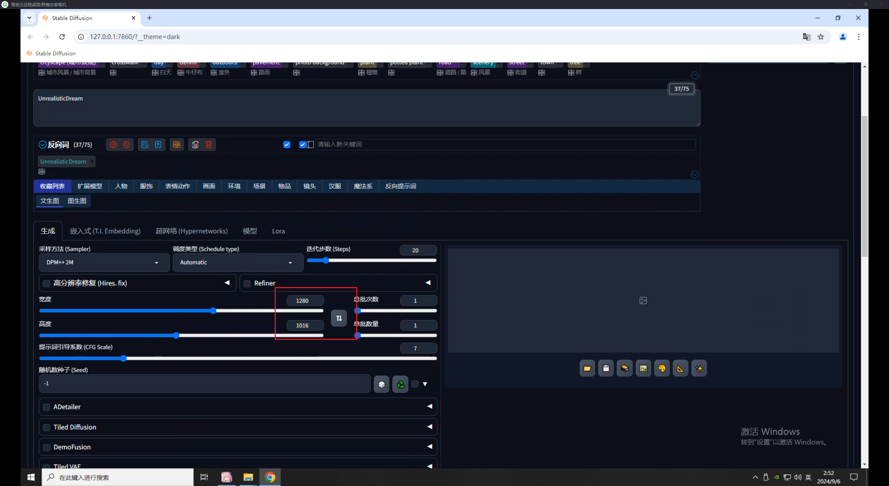
Task: Click the new keyword input field
Action: coord(505,144)
